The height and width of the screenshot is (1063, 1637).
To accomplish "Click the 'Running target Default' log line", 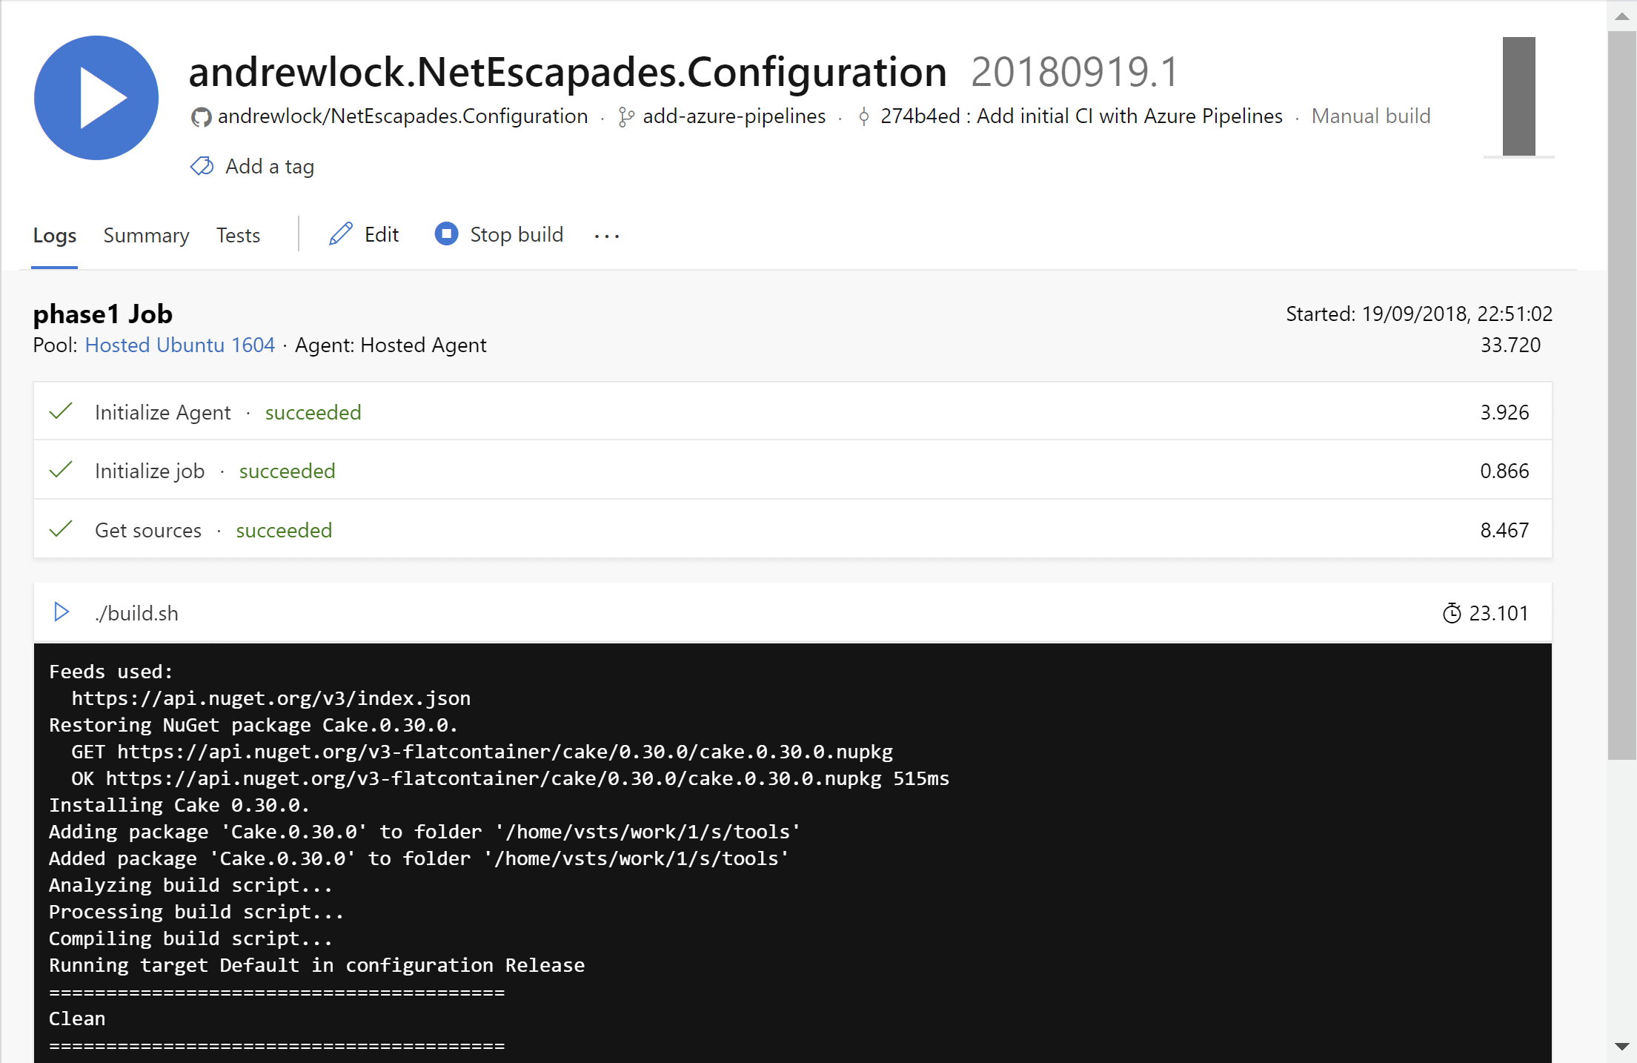I will click(317, 965).
